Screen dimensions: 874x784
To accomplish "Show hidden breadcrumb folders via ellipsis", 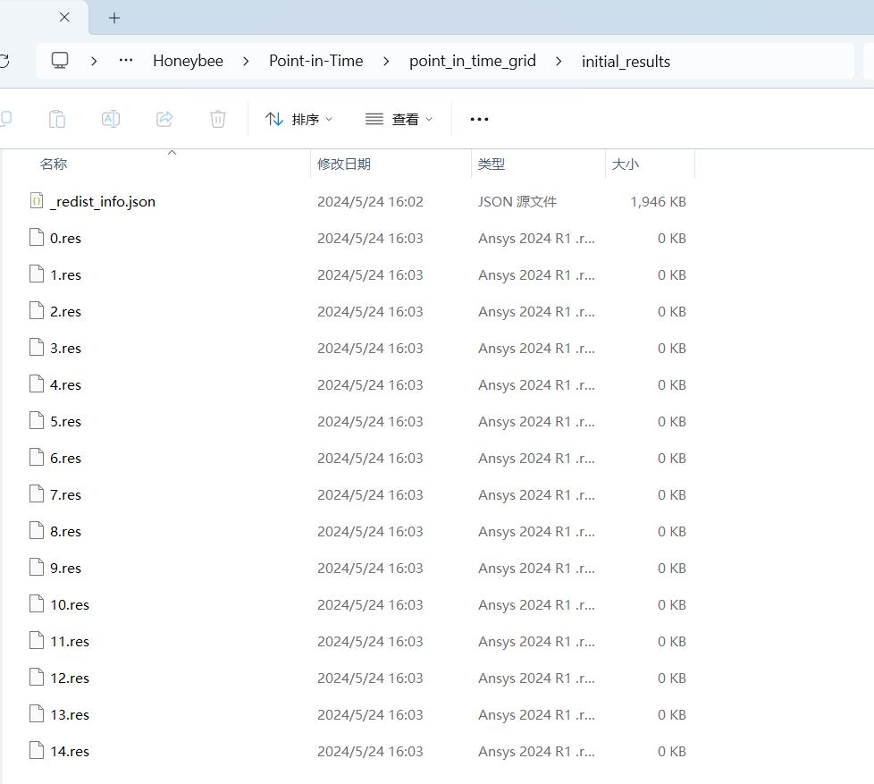I will [x=126, y=60].
